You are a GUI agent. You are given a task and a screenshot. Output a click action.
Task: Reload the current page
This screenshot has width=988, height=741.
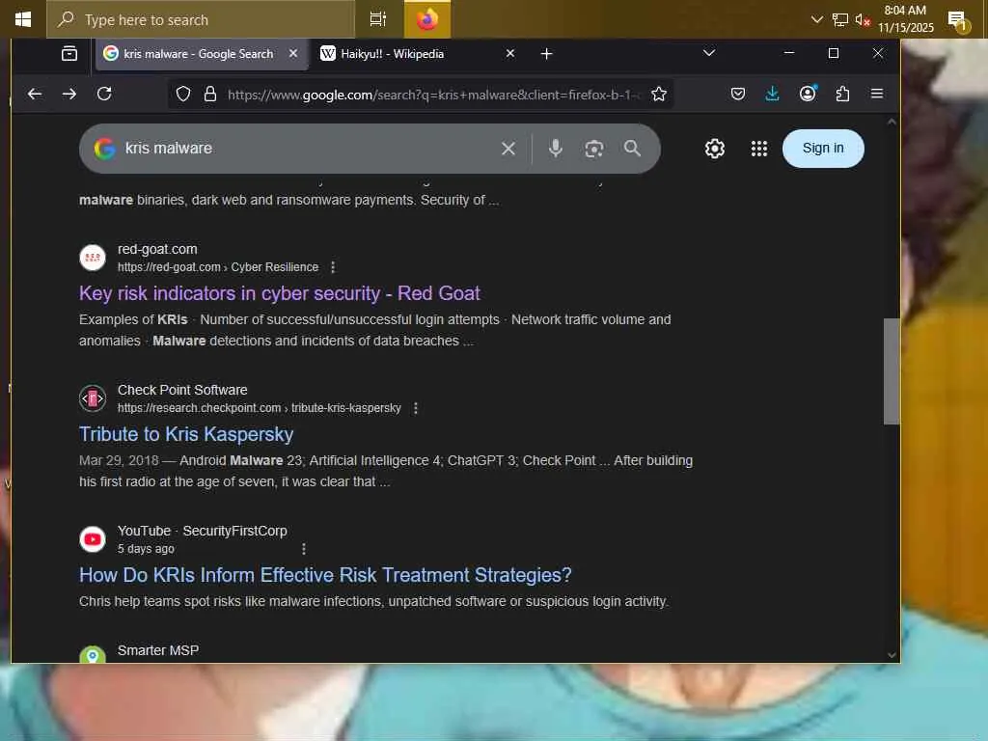(104, 94)
